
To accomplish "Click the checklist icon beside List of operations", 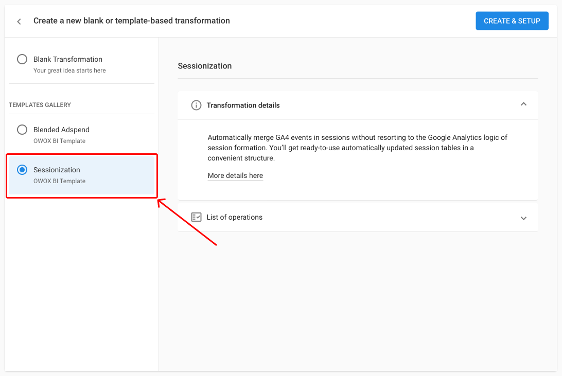I will [196, 217].
